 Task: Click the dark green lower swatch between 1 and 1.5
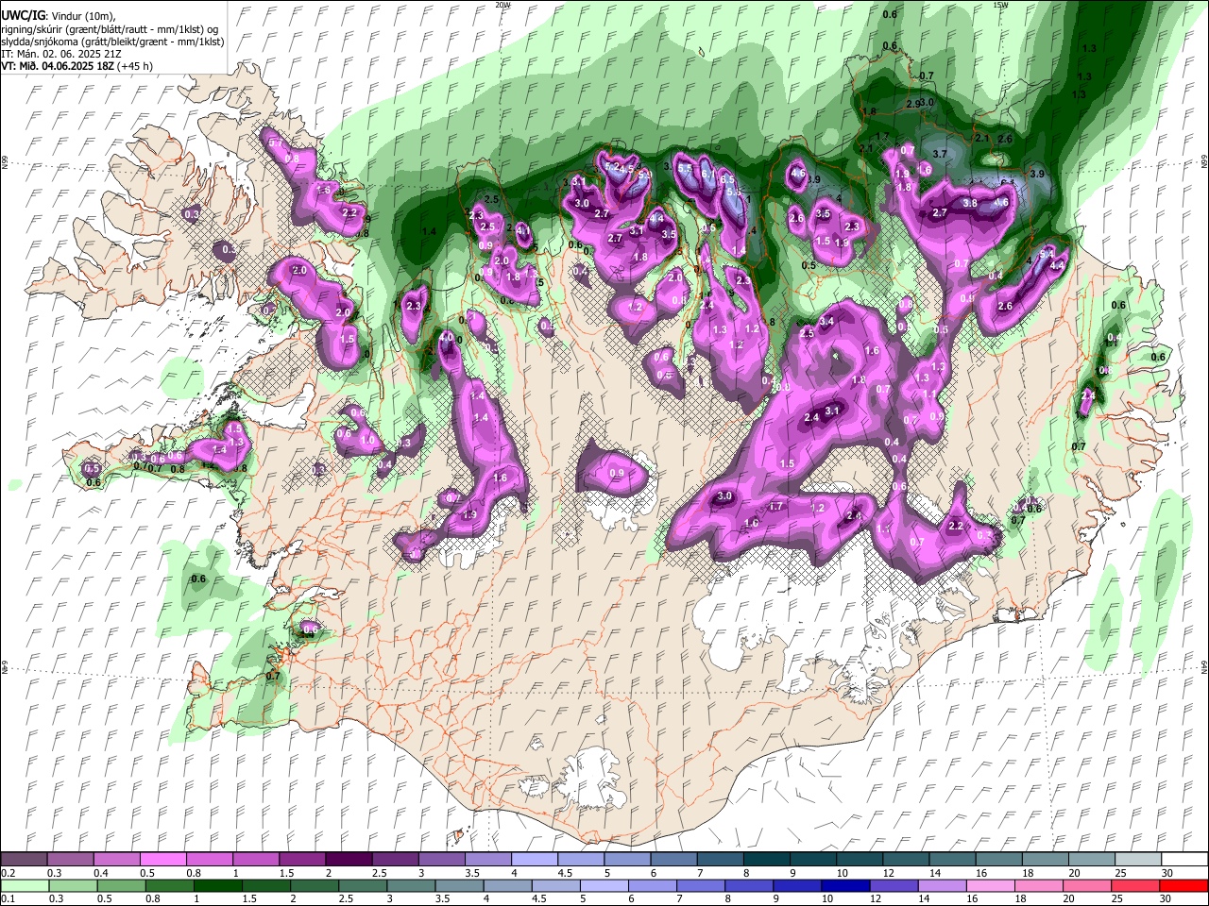tap(217, 885)
